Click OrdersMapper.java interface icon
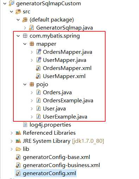139x179 pixels. [x=39, y=52]
